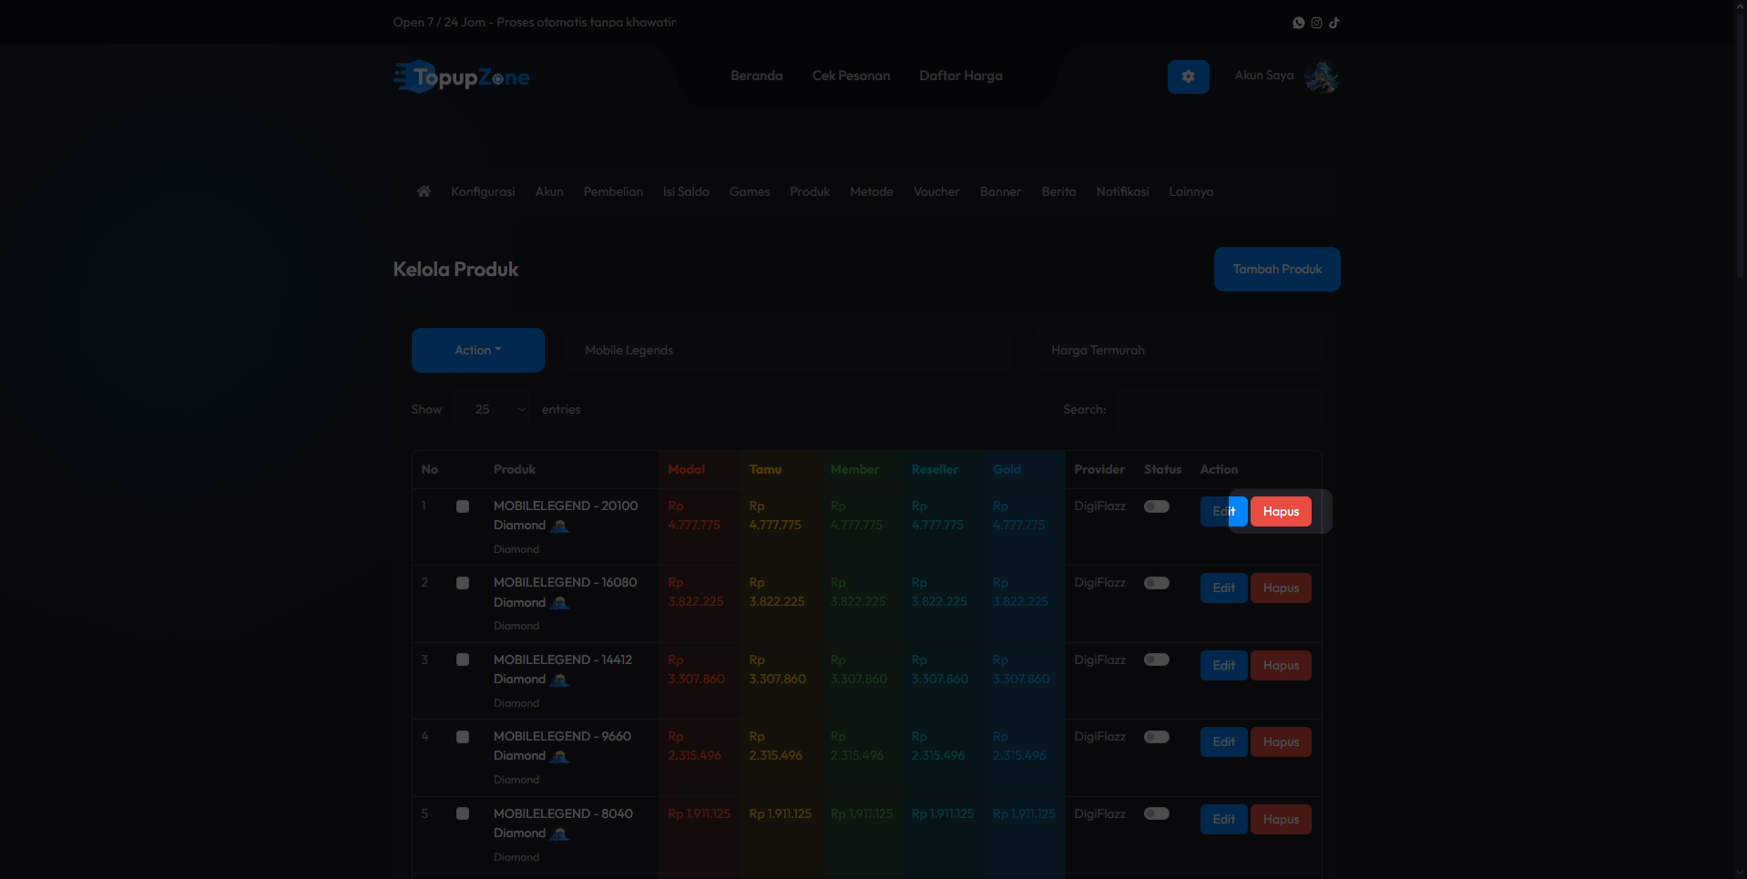This screenshot has height=879, width=1747.
Task: Check the box for MOBILELEGEND - 16080 Diamond
Action: point(463,583)
